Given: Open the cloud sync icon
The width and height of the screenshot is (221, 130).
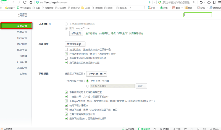Looking at the screenshot, I should click(x=209, y=2).
